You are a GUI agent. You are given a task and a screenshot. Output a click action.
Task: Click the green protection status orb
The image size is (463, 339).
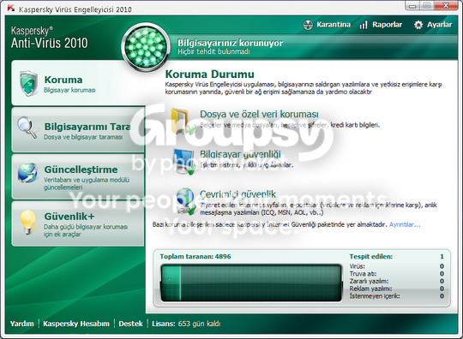pos(146,47)
